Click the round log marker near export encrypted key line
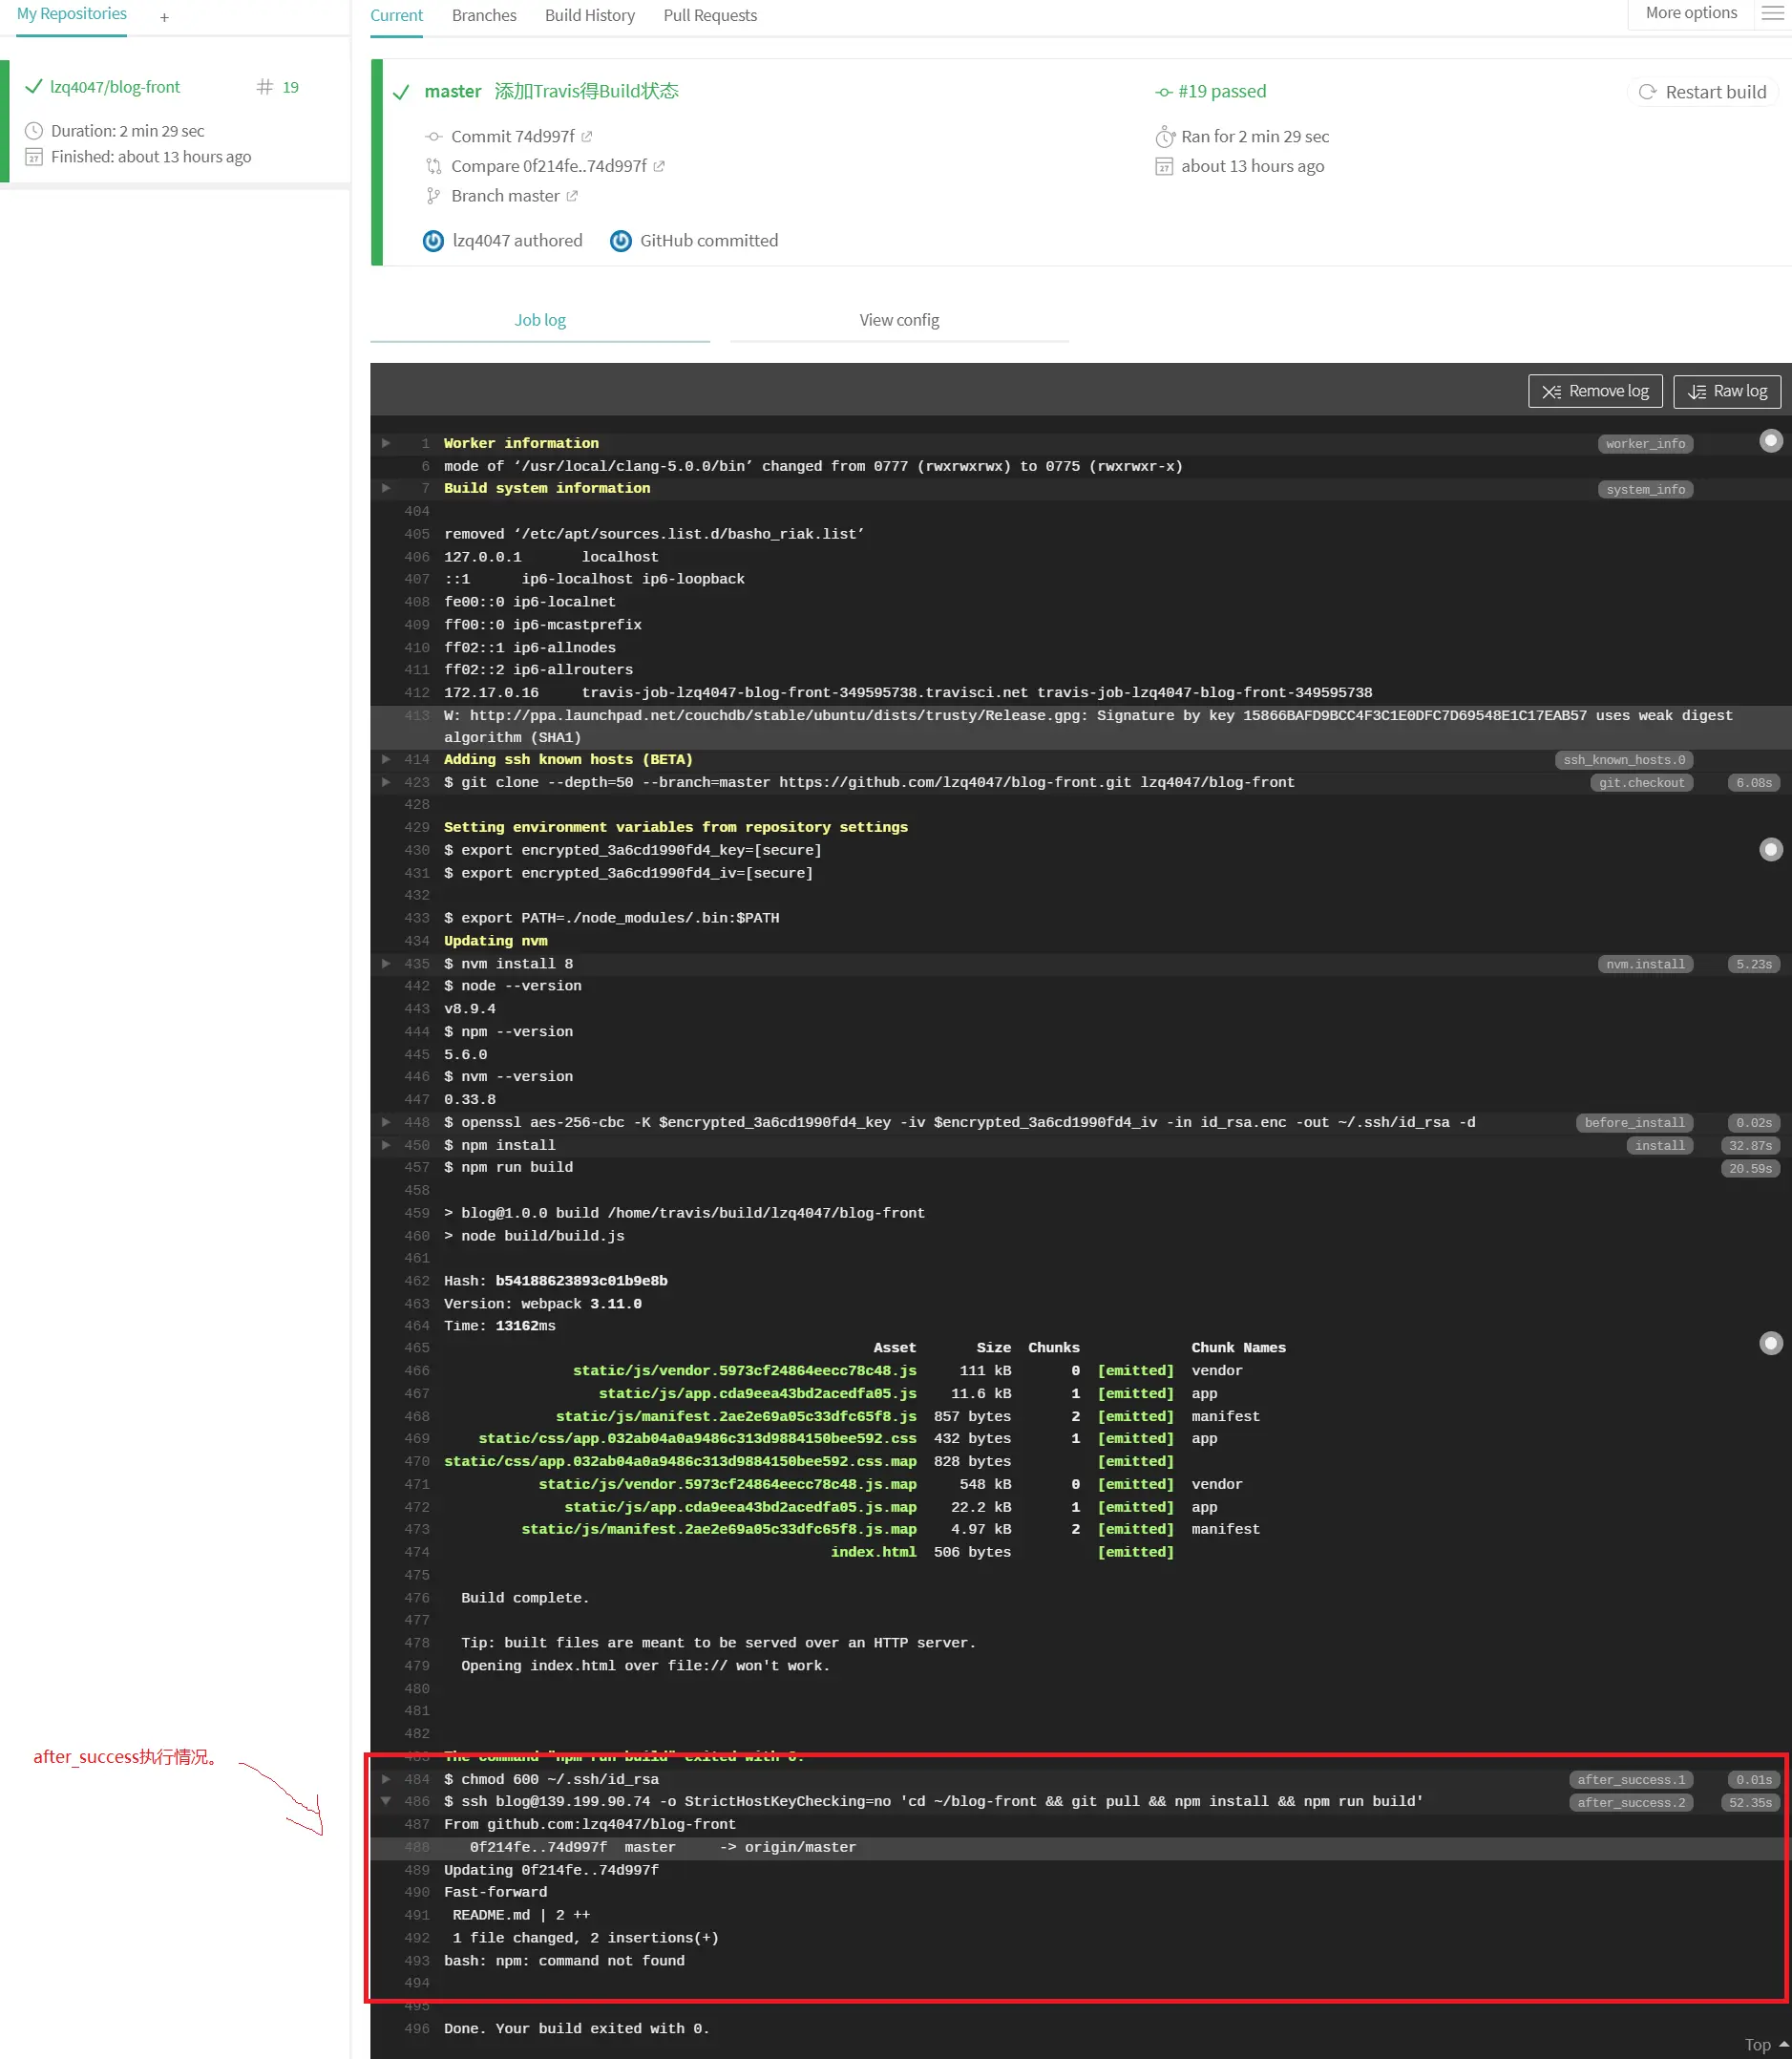 point(1770,849)
